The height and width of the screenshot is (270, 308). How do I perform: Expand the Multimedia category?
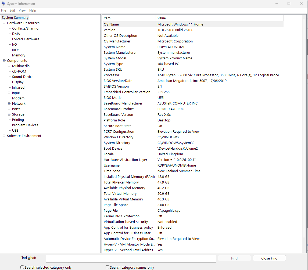tap(9, 66)
